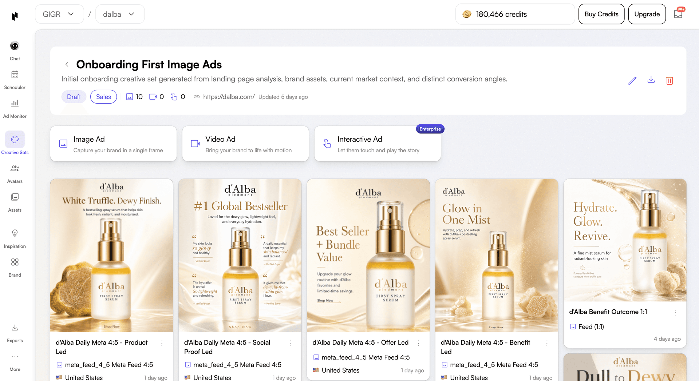The width and height of the screenshot is (699, 381).
Task: Open options menu for Product Led ad
Action: (x=162, y=343)
